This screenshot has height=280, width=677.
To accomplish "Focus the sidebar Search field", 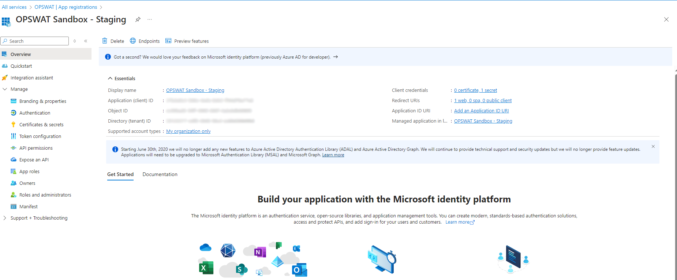I will (35, 41).
